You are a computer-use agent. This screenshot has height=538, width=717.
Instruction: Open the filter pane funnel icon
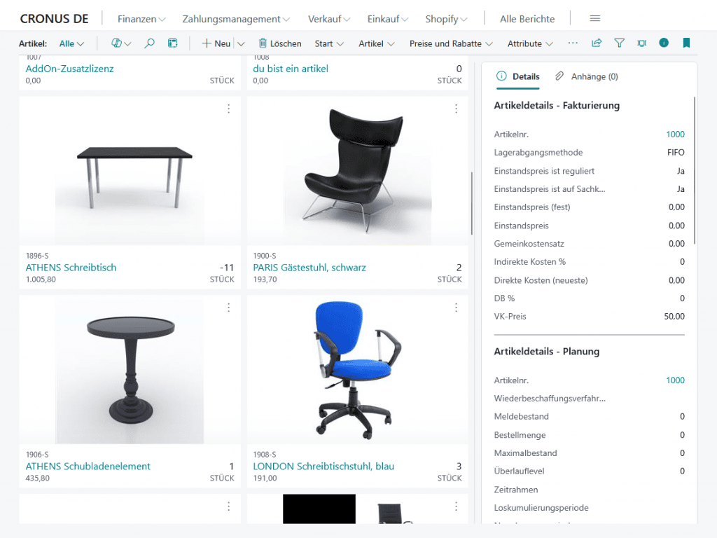point(619,43)
